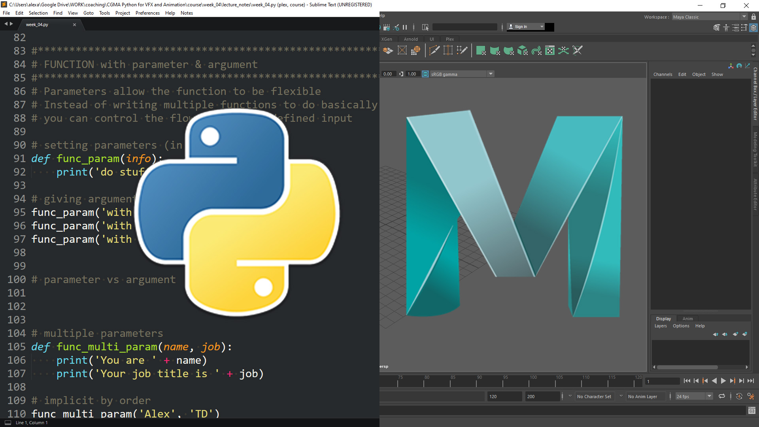Click the Channel Box layers icon
Viewport: 759px width, 427px height.
(753, 28)
